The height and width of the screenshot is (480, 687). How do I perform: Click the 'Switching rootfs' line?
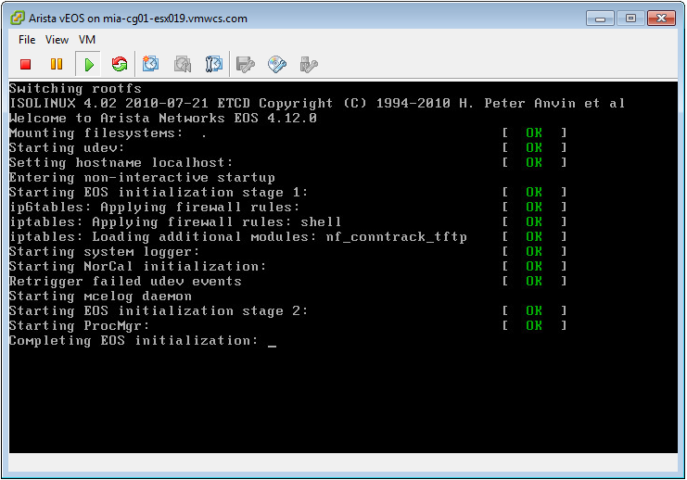click(x=75, y=88)
